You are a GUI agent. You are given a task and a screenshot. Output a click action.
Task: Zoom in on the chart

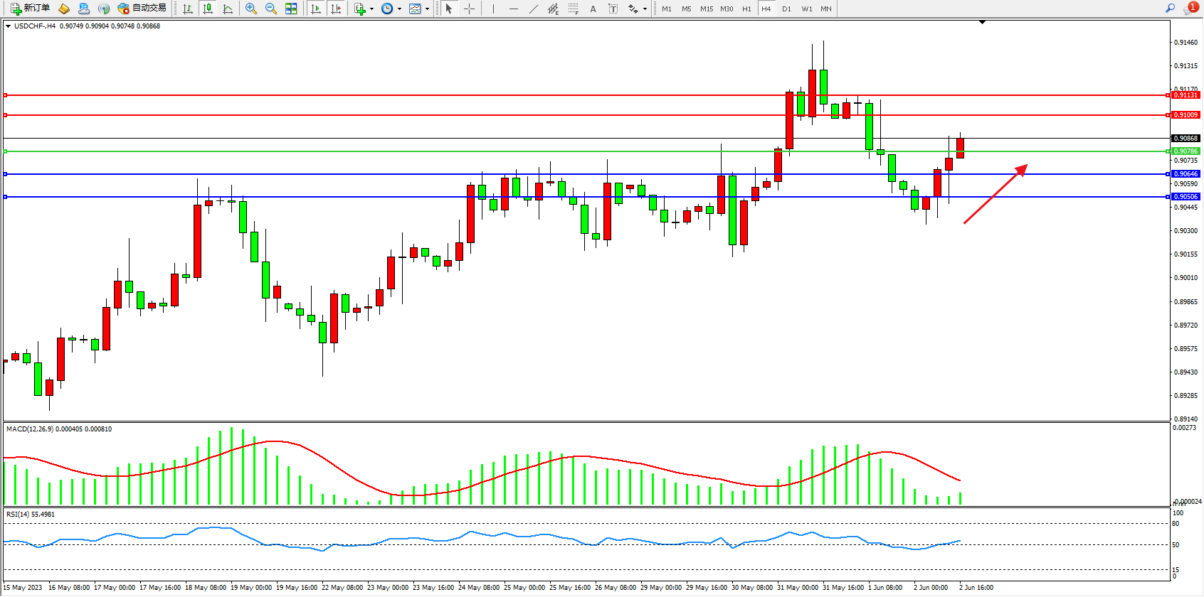click(x=250, y=9)
